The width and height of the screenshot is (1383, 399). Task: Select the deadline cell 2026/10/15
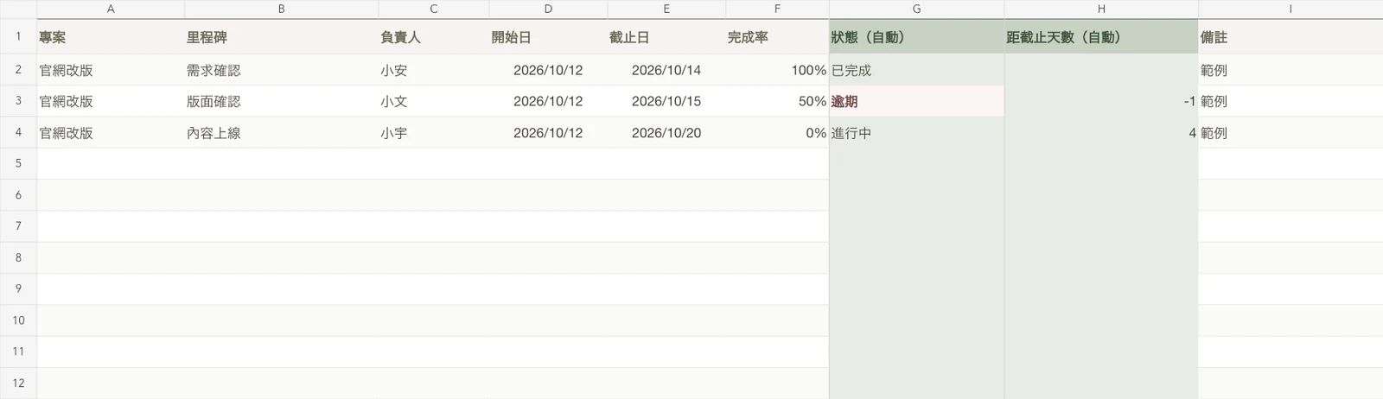(x=666, y=101)
